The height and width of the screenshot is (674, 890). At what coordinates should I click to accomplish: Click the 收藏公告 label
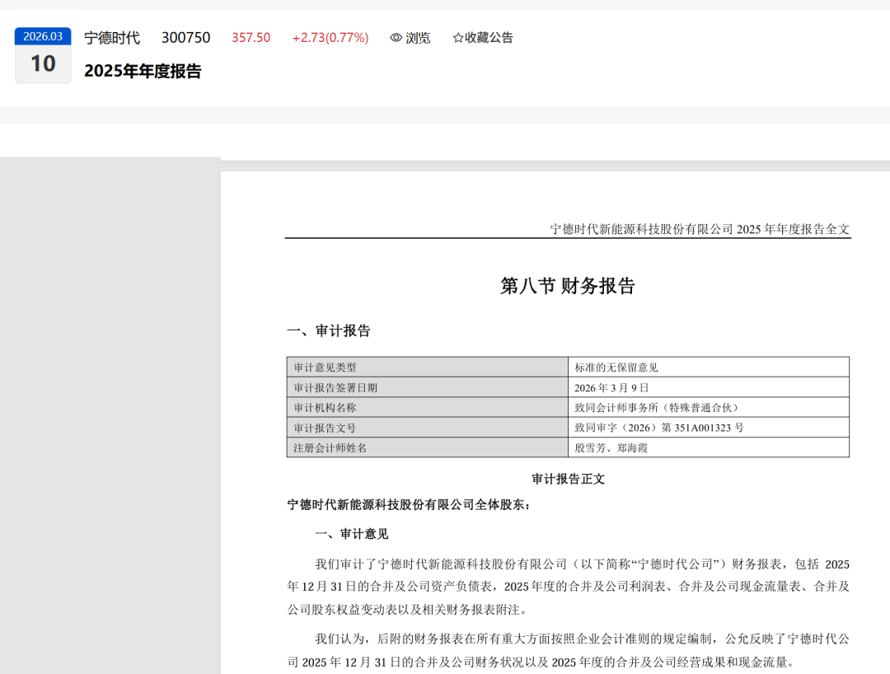(489, 37)
